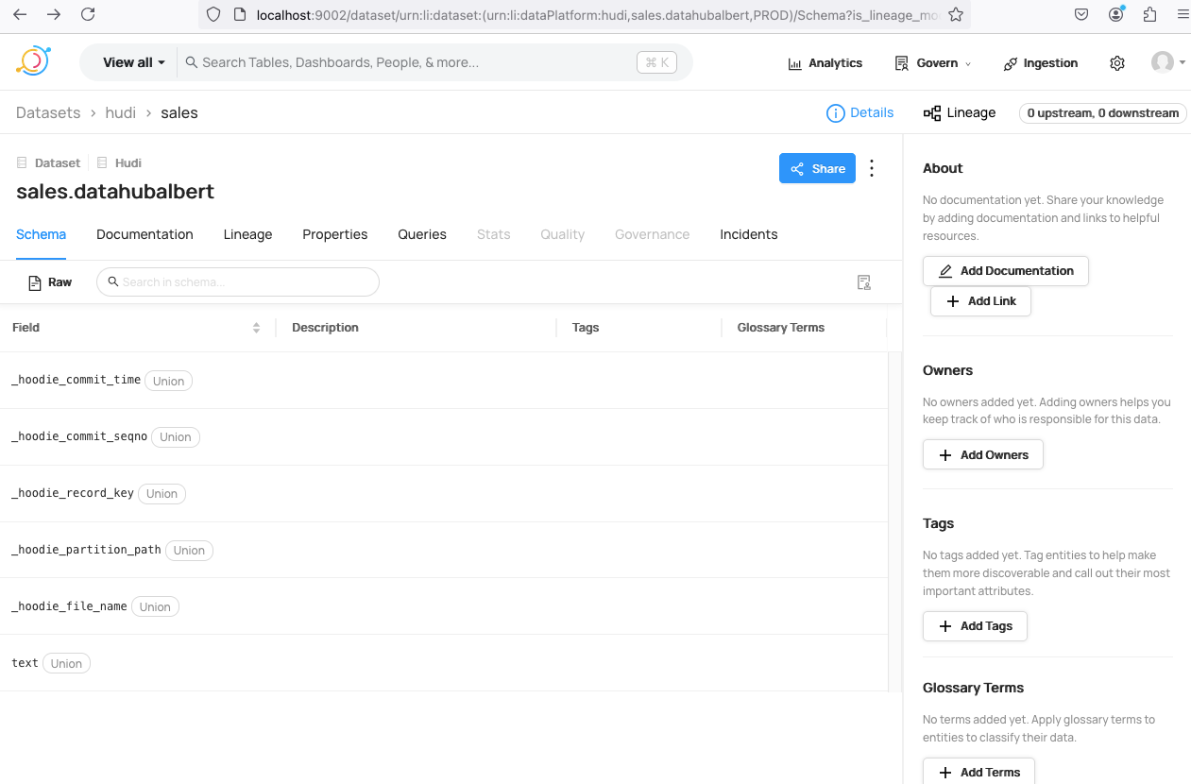Click Glossary Terms column header
Image resolution: width=1191 pixels, height=784 pixels.
tap(781, 328)
